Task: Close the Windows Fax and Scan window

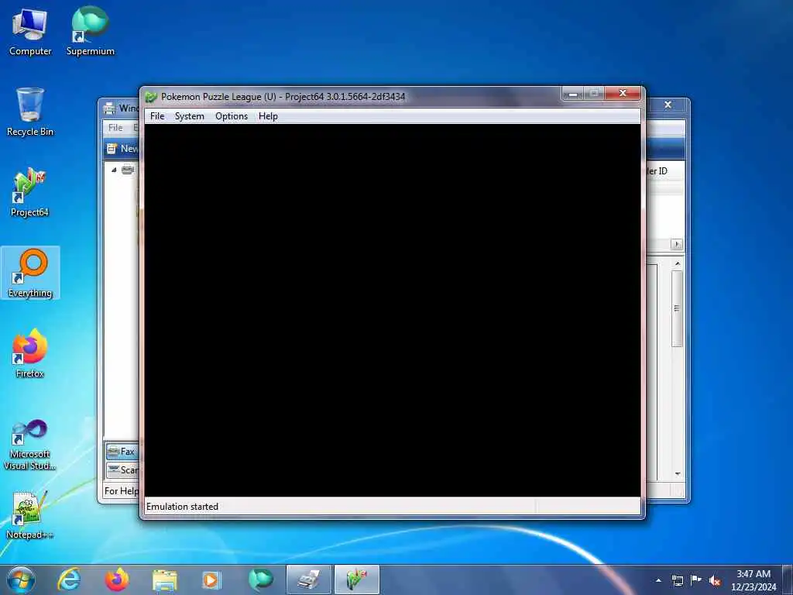Action: [668, 105]
